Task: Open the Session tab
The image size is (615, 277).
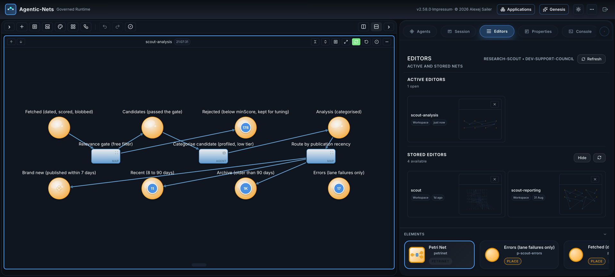Action: [458, 31]
